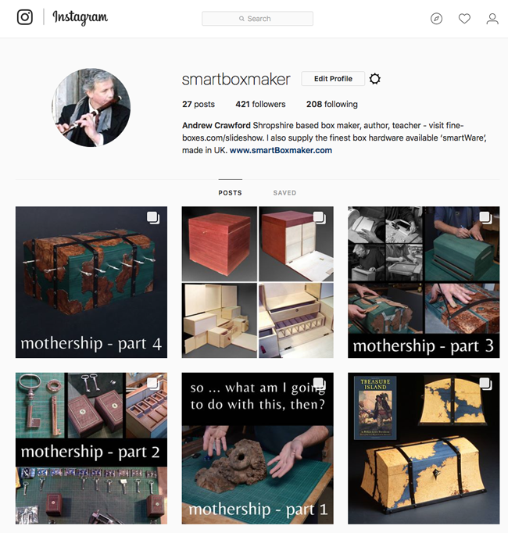Click the Instagram wordmark logo
508x533 pixels.
pos(80,17)
